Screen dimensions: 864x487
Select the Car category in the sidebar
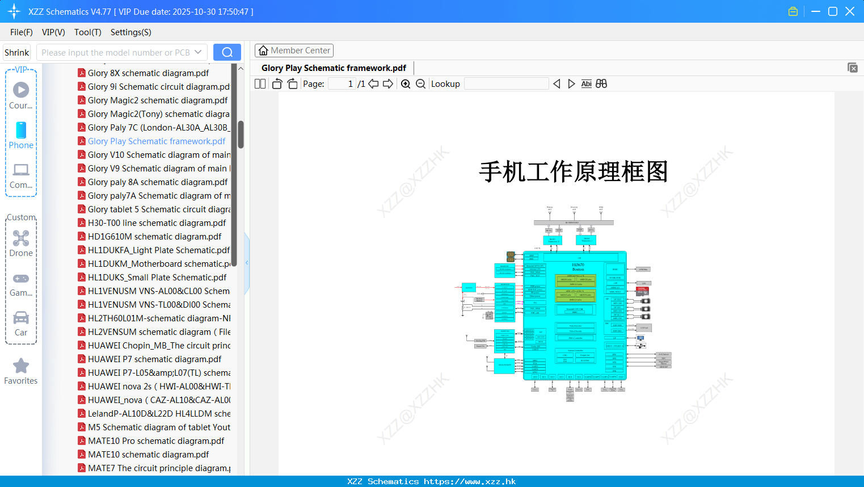[x=21, y=324]
